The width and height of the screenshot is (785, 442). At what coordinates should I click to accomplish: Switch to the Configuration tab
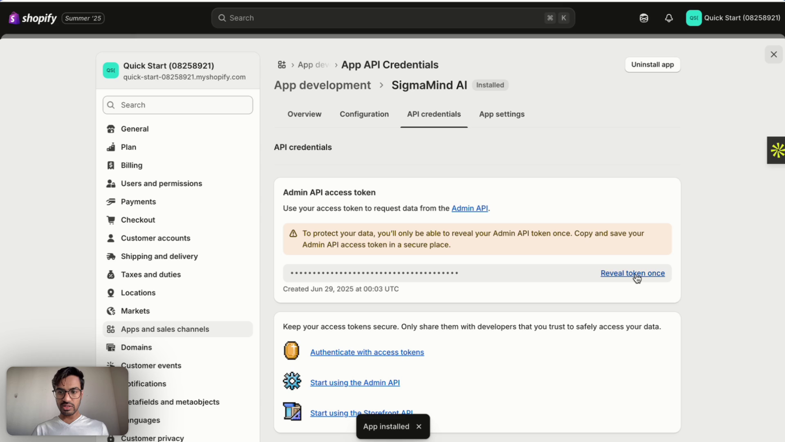click(x=364, y=114)
